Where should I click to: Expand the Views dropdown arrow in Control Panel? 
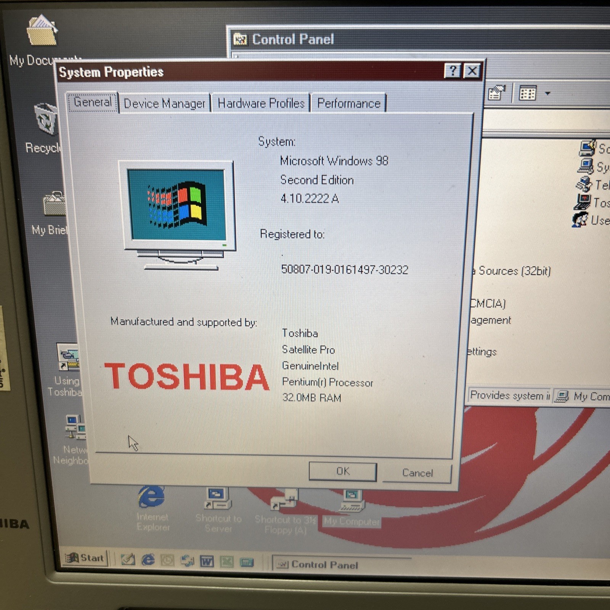(x=547, y=93)
